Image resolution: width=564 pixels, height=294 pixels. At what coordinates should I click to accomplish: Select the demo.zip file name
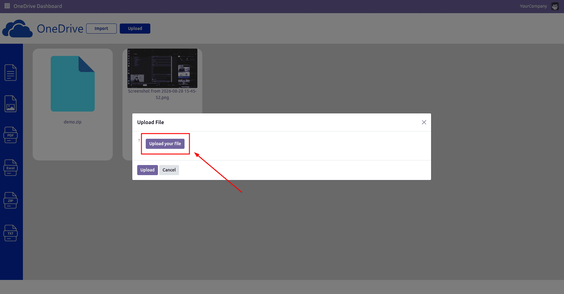[73, 122]
